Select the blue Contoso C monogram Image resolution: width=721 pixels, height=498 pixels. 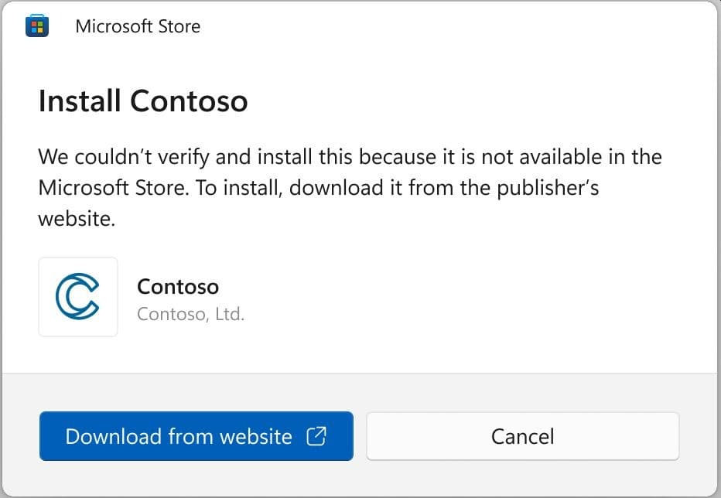(77, 297)
